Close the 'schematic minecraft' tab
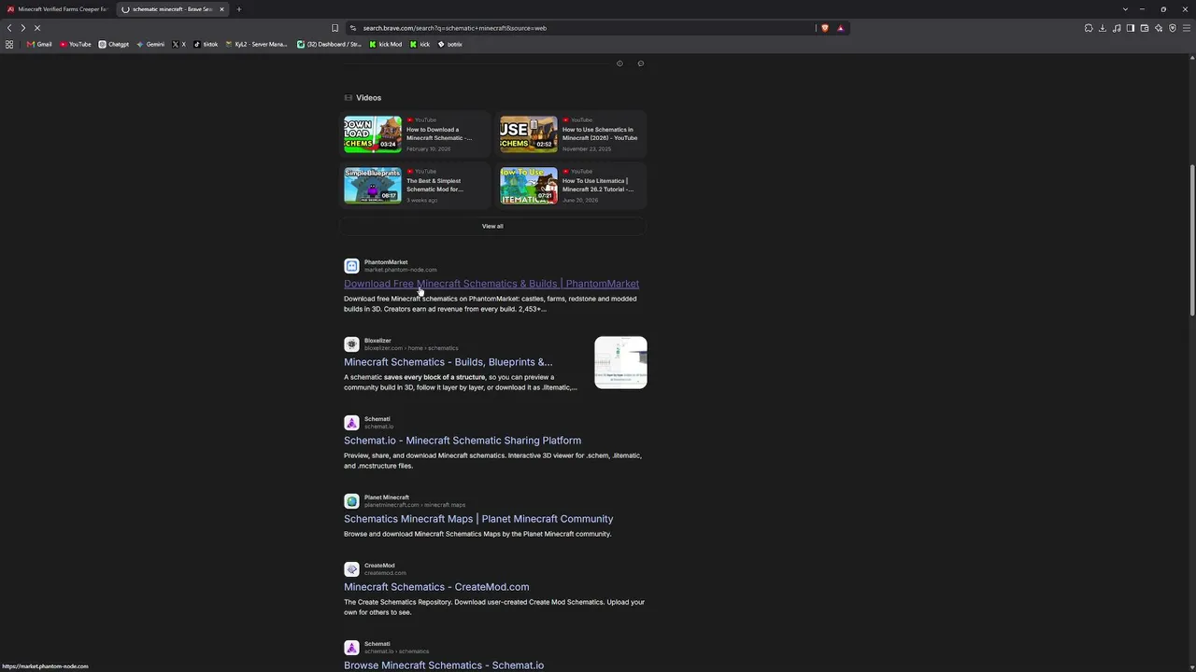 pos(221,9)
